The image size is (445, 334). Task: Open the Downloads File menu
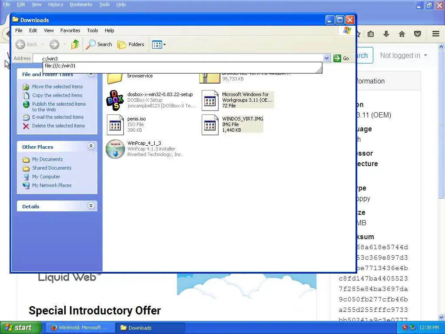(x=19, y=30)
